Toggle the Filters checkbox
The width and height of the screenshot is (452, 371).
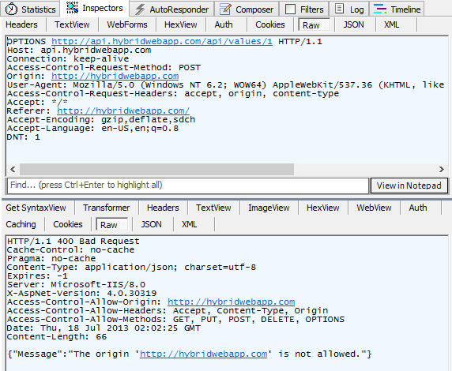click(290, 9)
